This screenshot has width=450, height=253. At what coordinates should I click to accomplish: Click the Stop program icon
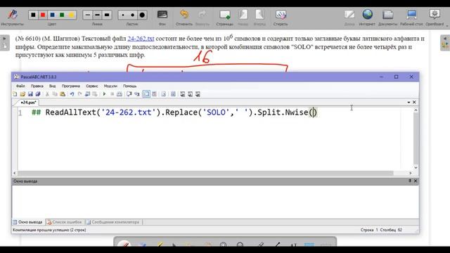tap(112, 94)
